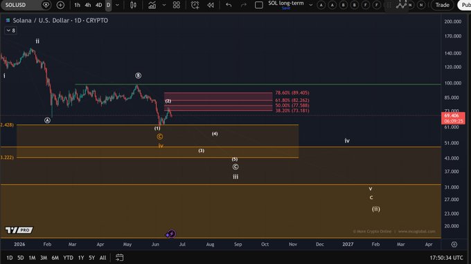Screen dimensions: 471x264
Task: Expand the time interval dropdown
Action: [118, 5]
